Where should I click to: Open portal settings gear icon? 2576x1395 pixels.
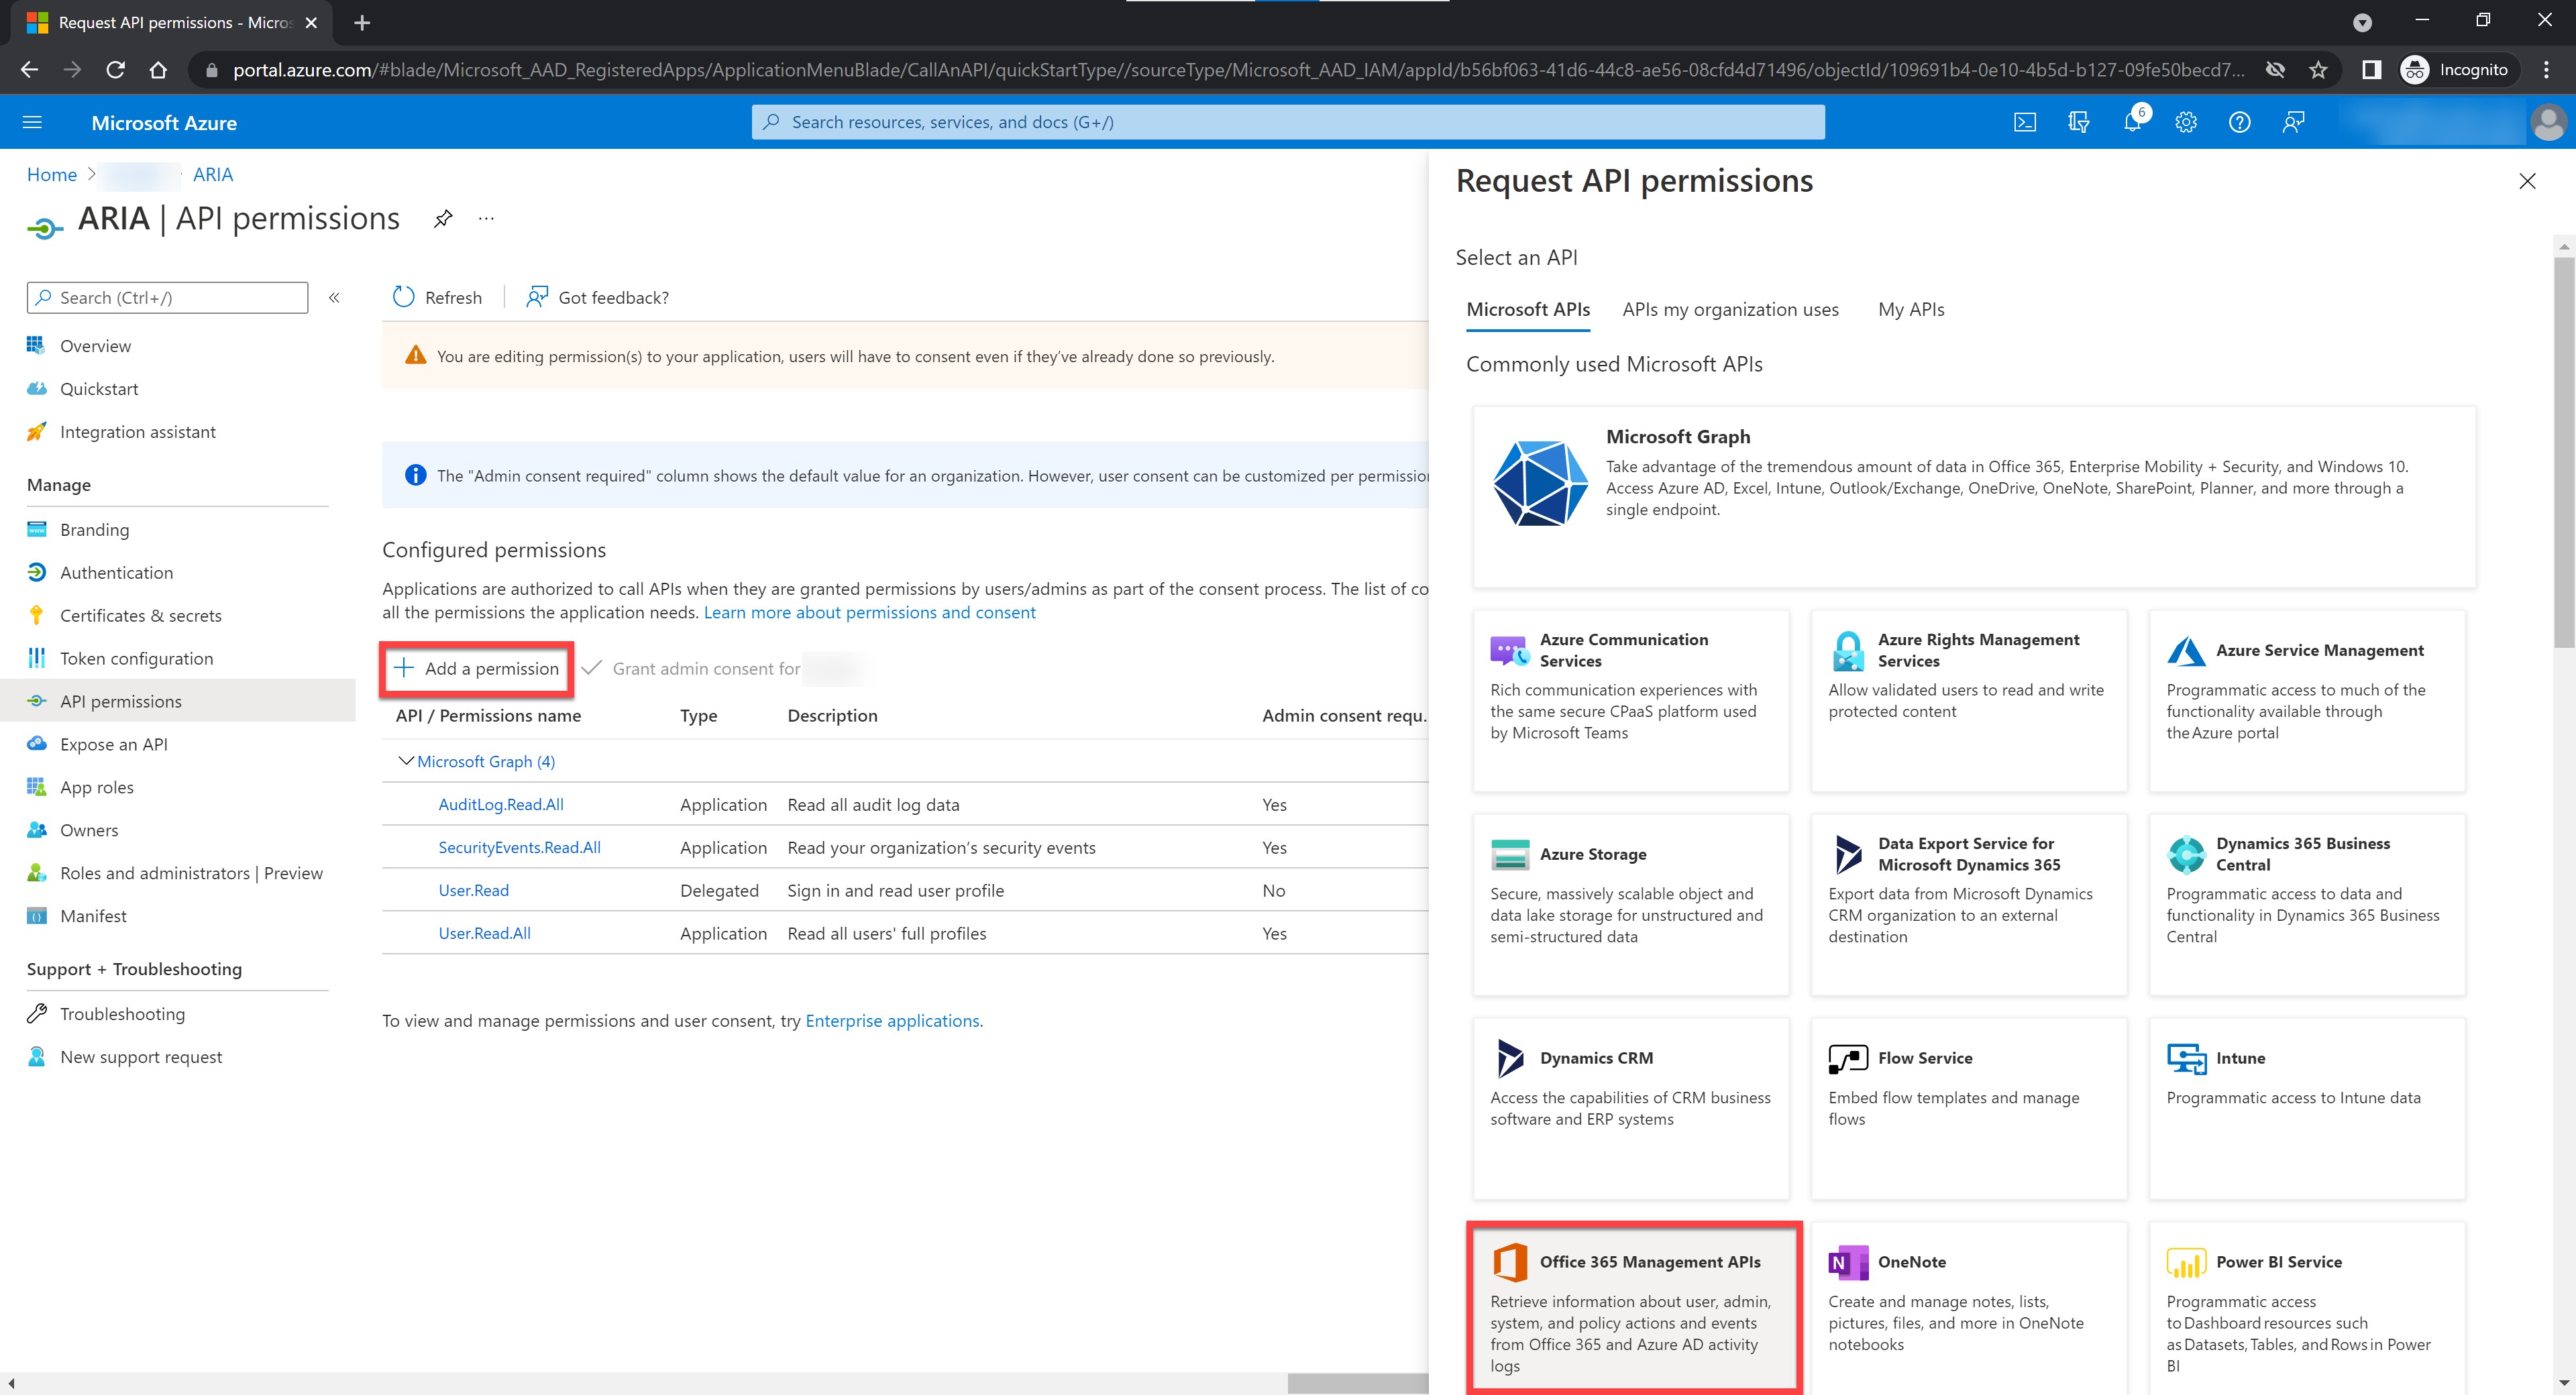click(2186, 122)
